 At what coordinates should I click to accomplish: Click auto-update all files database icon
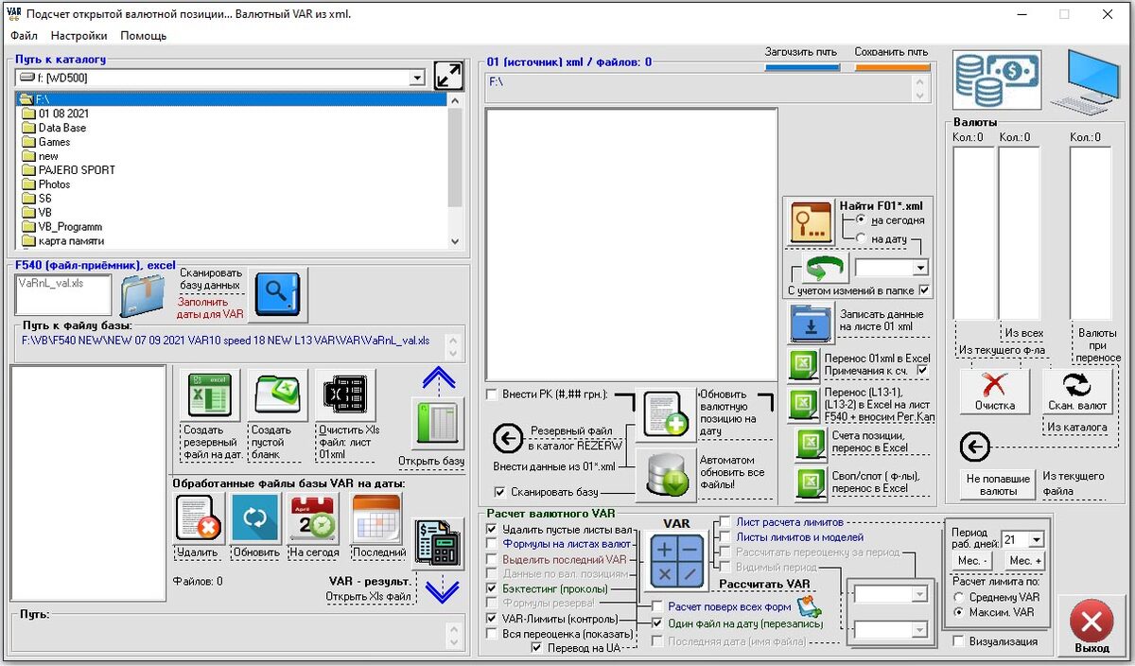[x=665, y=474]
